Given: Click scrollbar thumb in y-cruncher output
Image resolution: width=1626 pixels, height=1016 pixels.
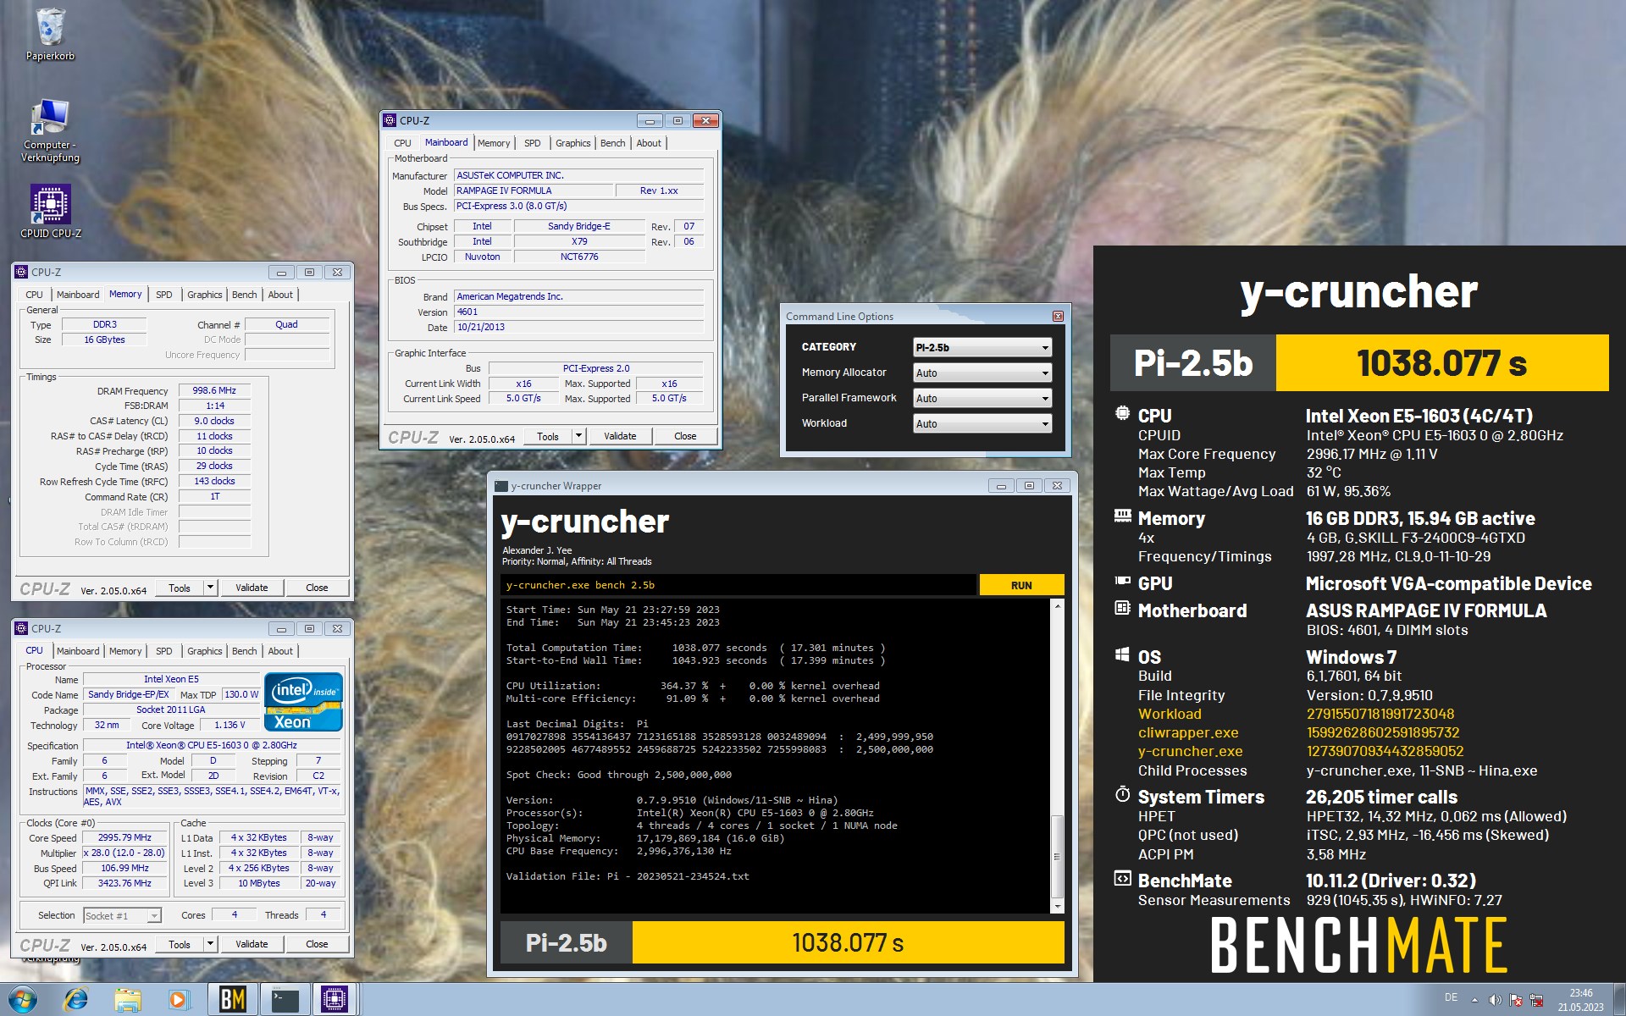Looking at the screenshot, I should (x=1057, y=855).
